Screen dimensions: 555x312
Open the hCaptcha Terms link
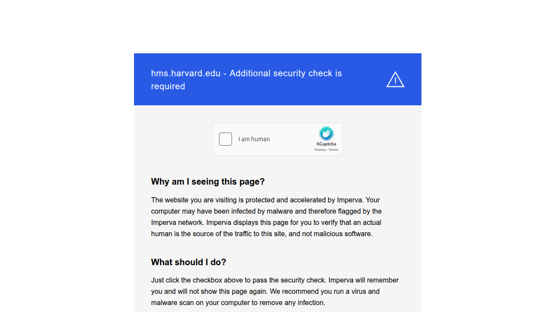pyautogui.click(x=333, y=150)
